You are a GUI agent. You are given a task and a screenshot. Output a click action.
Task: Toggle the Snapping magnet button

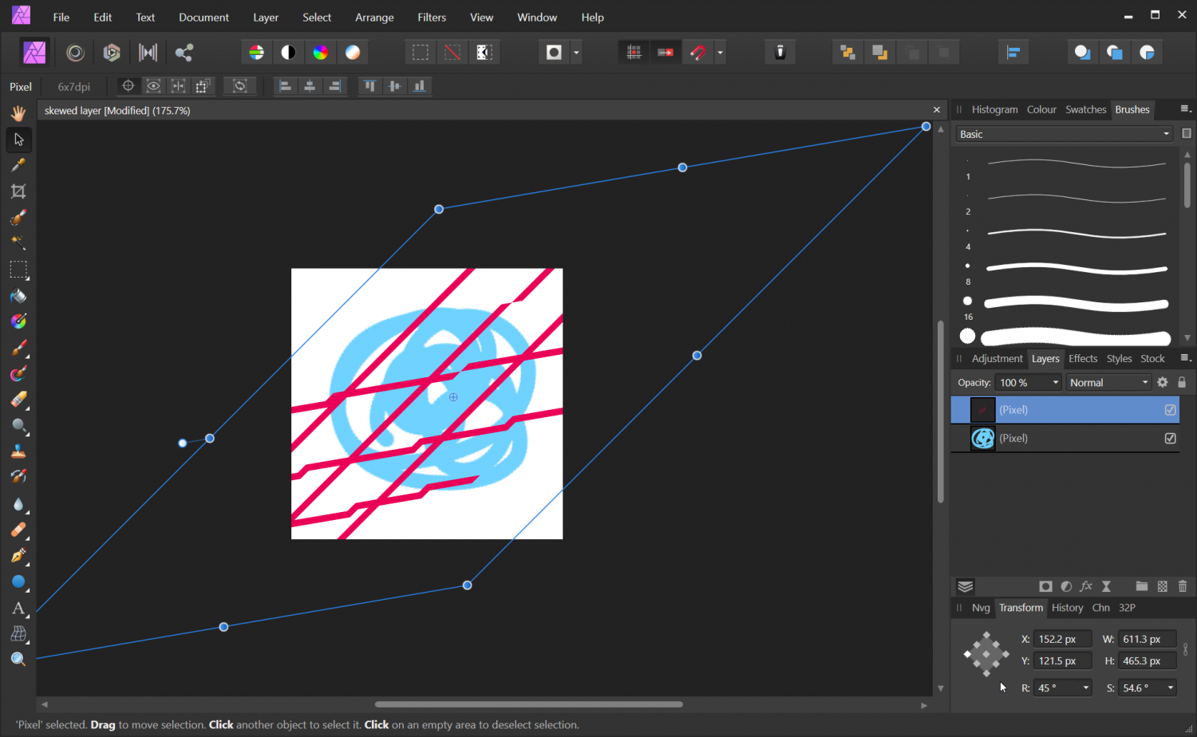coord(698,53)
